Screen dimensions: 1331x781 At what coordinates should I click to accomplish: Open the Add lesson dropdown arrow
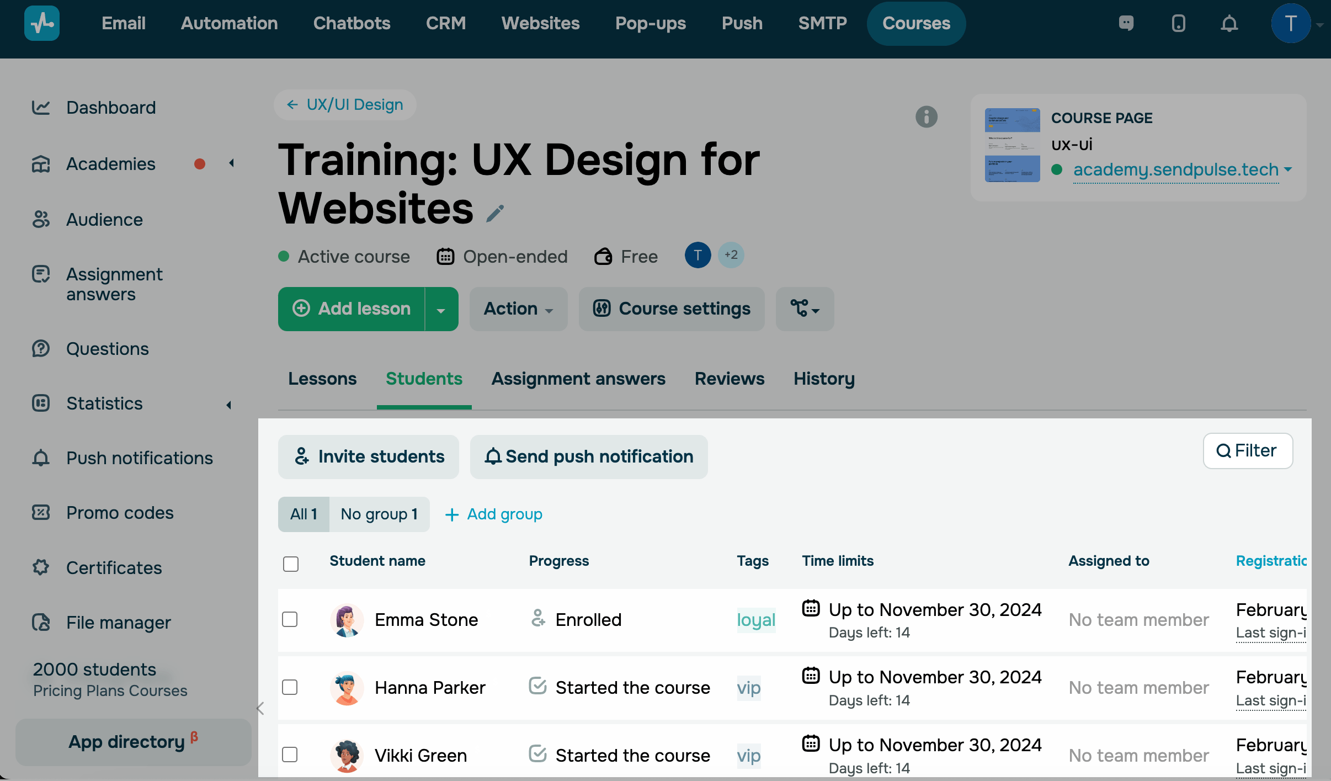coord(441,310)
